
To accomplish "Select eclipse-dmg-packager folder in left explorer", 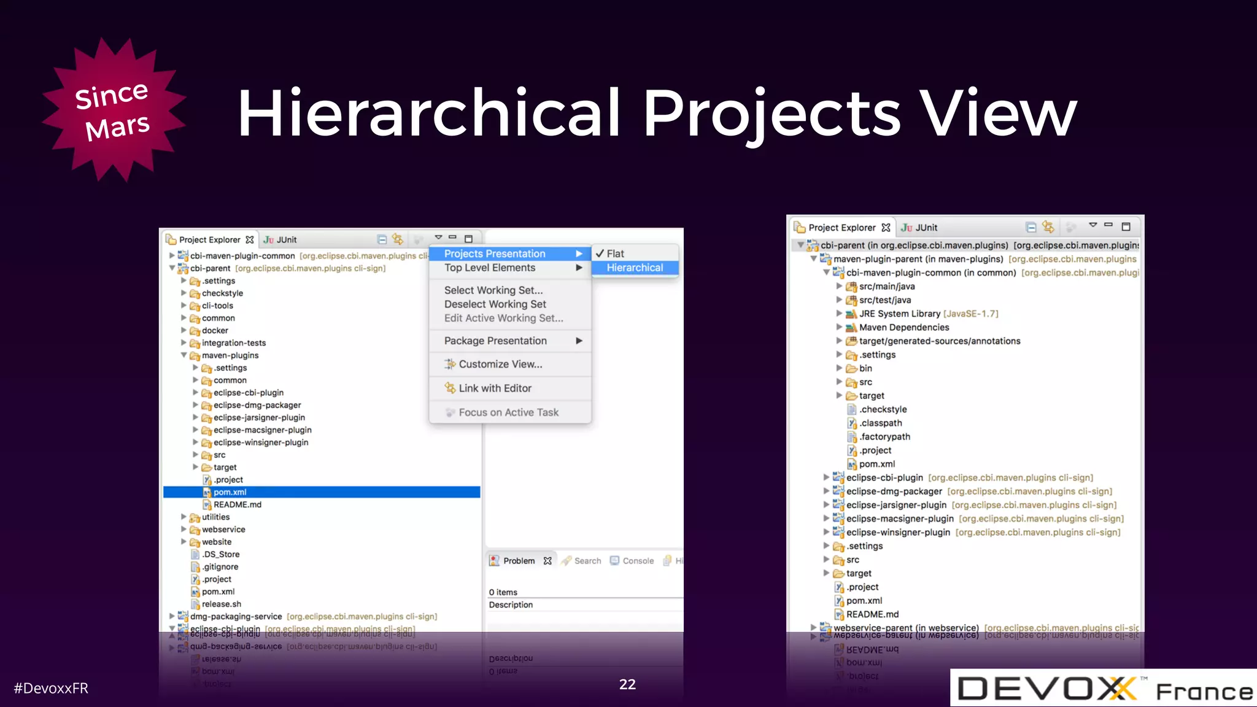I will pos(257,405).
